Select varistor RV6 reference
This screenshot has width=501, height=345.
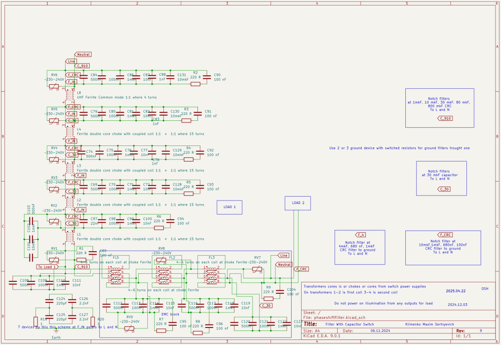pyautogui.click(x=54, y=75)
